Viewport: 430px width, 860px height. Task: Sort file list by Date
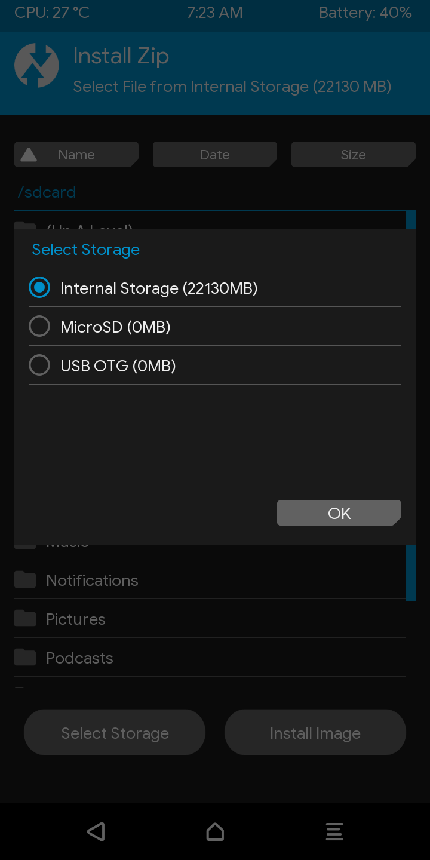[x=215, y=155]
